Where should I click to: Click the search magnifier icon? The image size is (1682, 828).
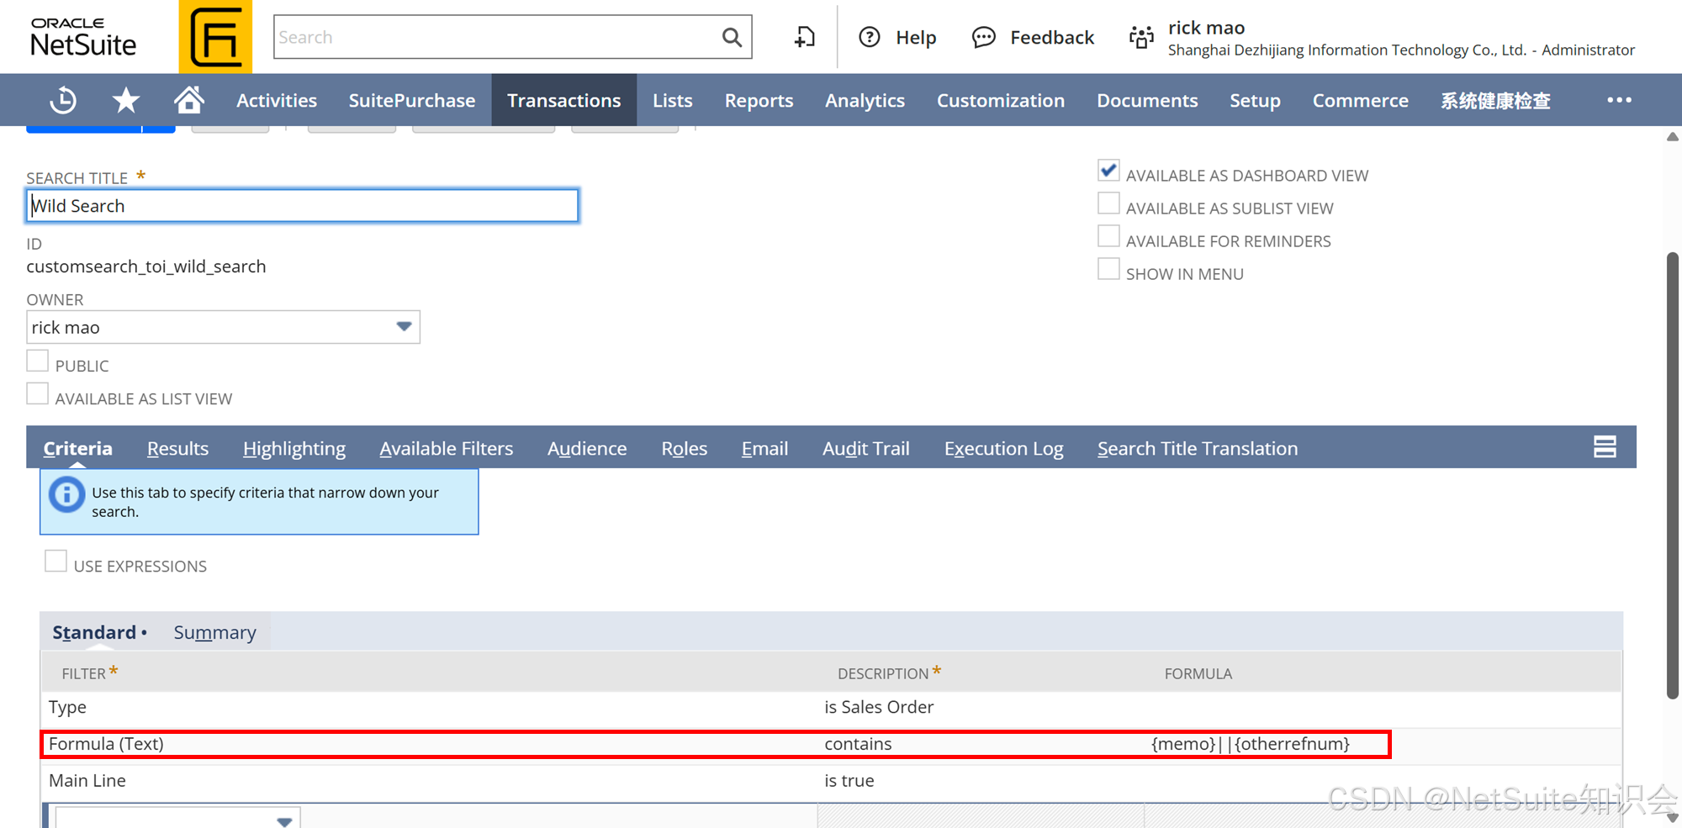click(730, 37)
